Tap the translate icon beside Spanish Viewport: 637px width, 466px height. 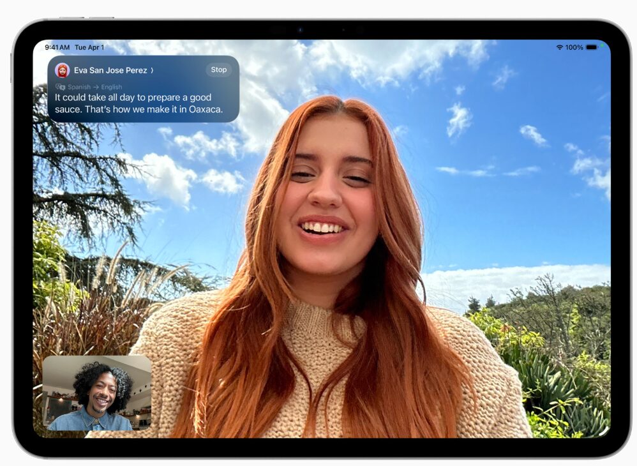(x=60, y=87)
